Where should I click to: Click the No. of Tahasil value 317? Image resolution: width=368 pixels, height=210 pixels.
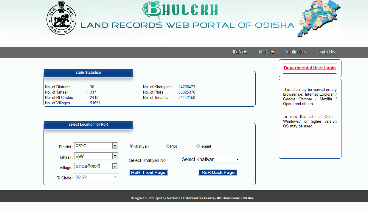[93, 92]
